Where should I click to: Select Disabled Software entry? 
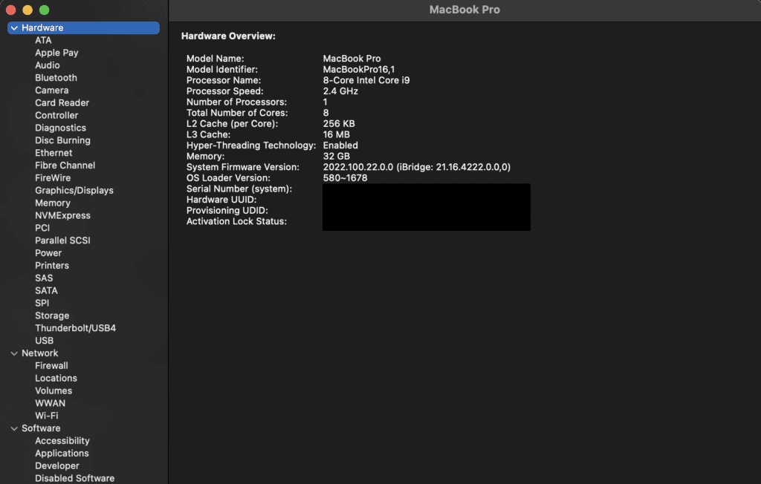(x=75, y=479)
